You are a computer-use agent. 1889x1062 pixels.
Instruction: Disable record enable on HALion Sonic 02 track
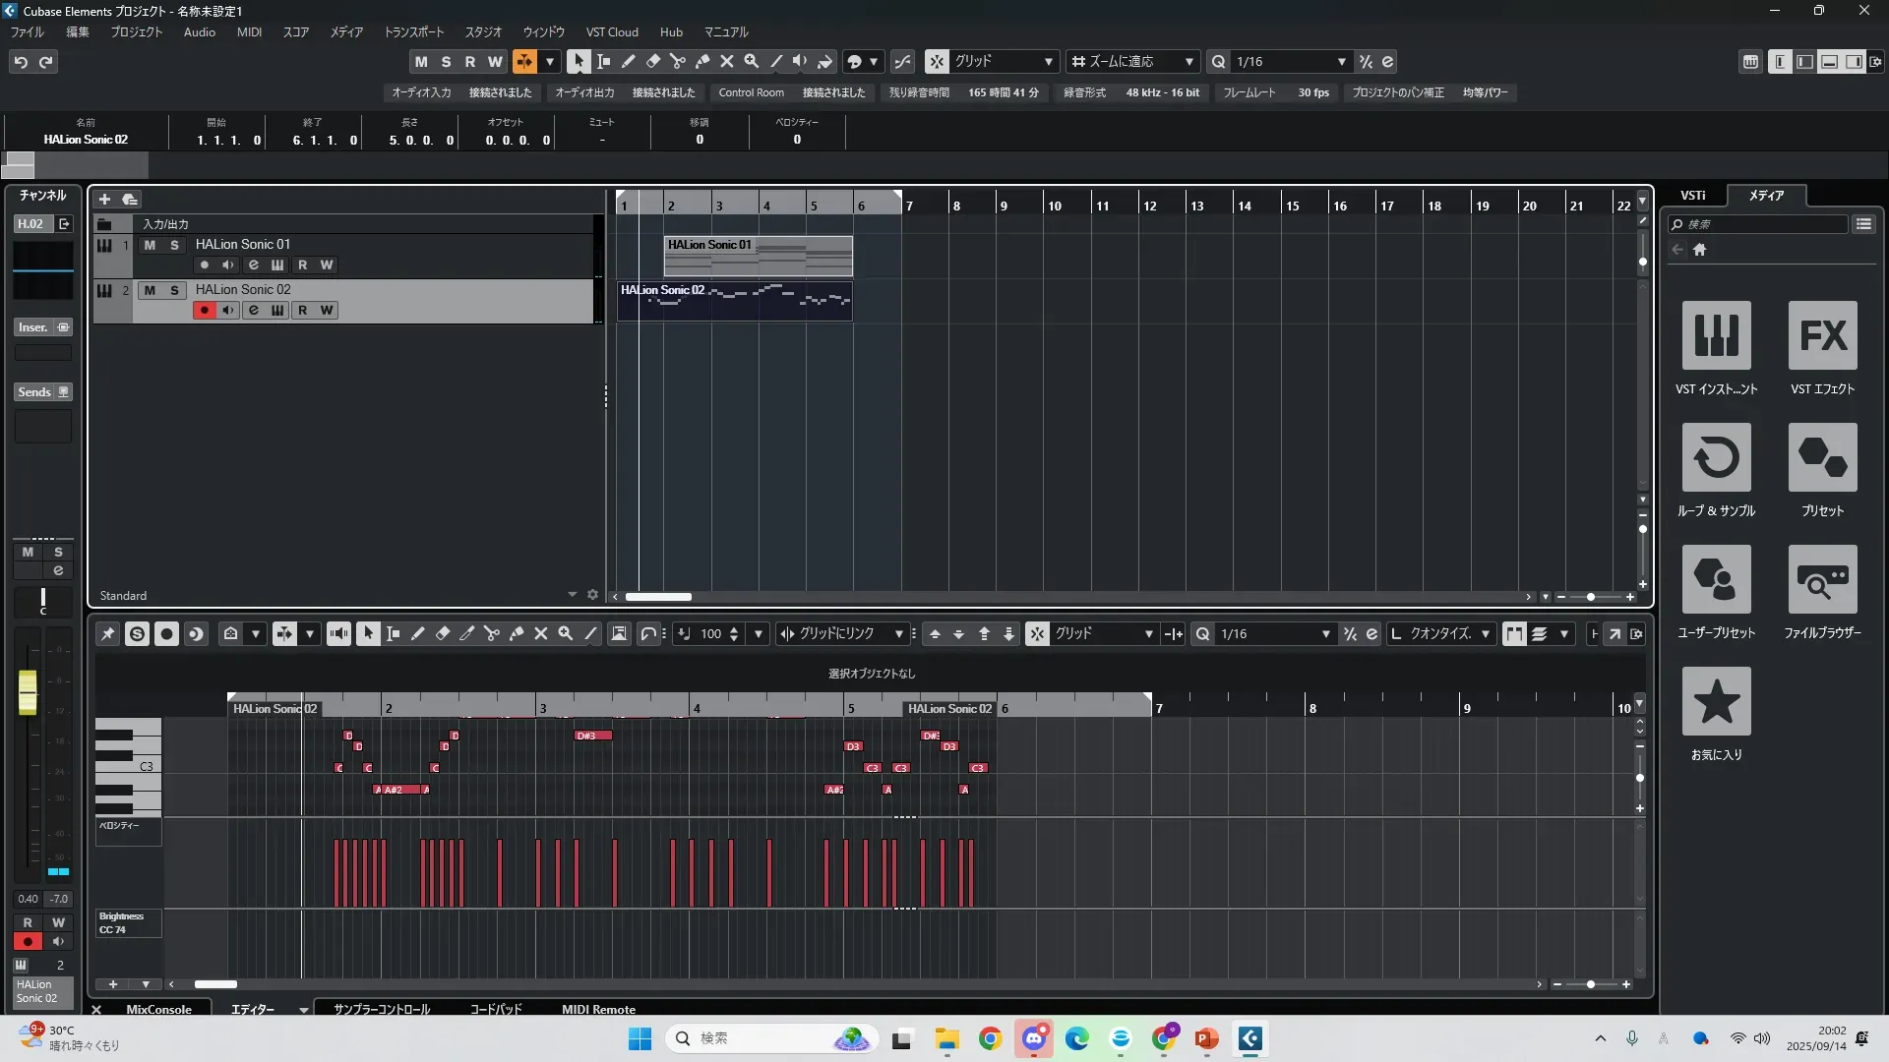pos(205,311)
